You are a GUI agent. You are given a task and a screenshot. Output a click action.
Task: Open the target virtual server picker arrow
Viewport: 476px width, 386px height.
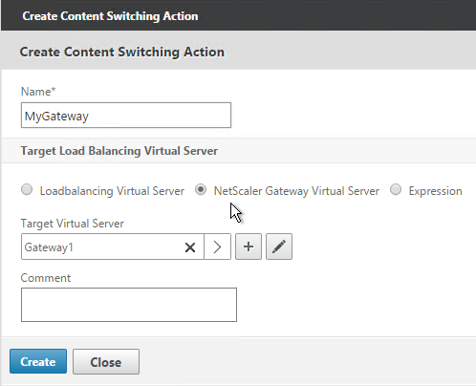[217, 247]
